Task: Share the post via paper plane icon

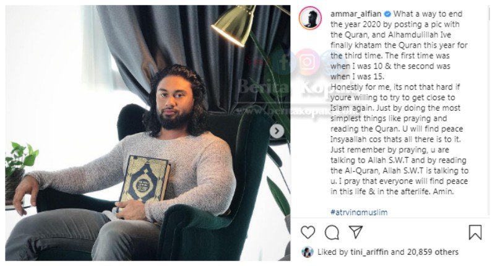Action: 355,232
